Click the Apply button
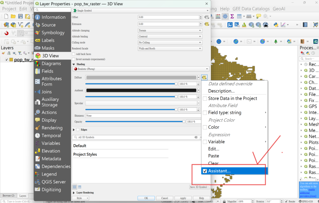 (183, 198)
